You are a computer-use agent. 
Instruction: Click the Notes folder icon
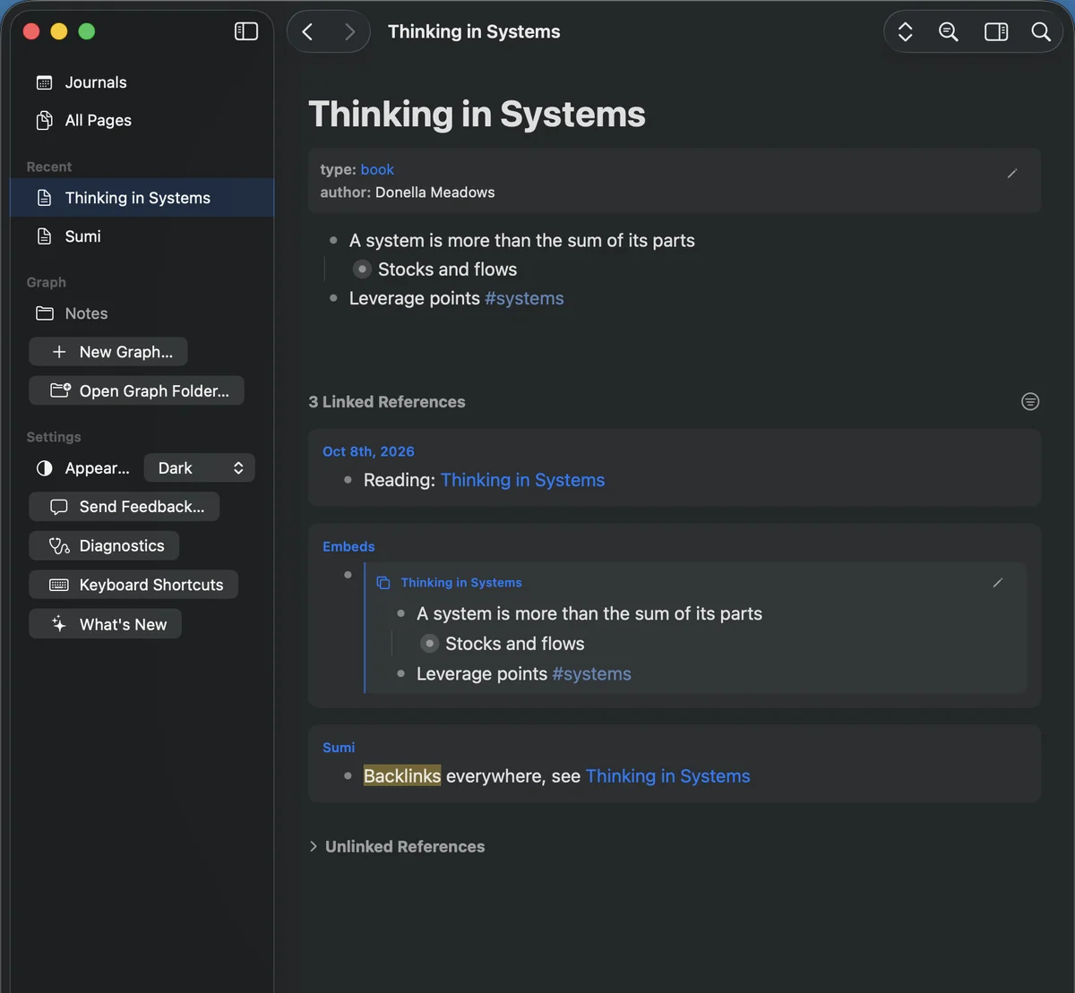[45, 313]
